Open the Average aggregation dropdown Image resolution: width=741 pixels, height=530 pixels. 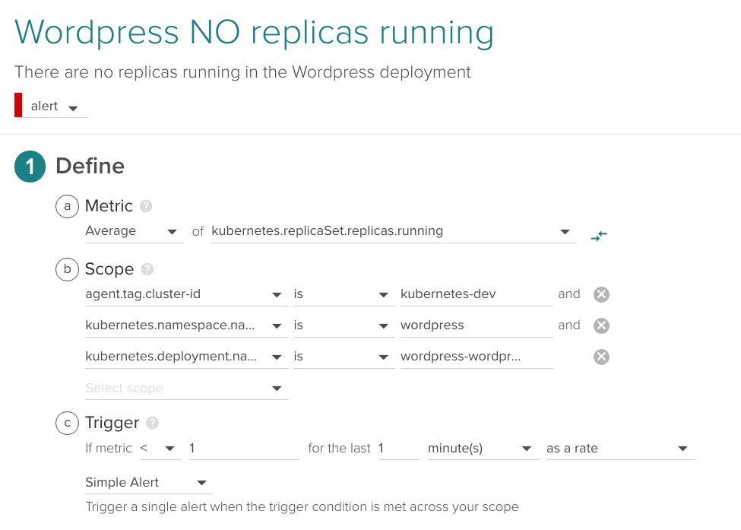pos(134,231)
